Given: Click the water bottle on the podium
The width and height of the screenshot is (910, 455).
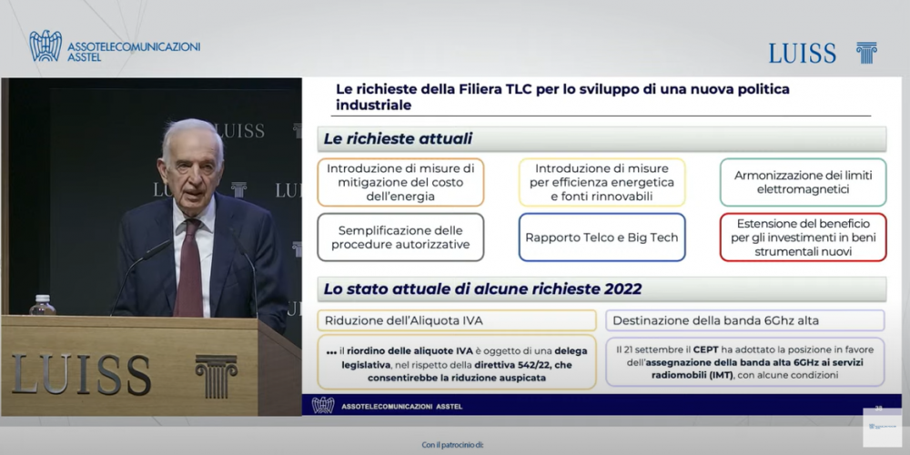Looking at the screenshot, I should point(43,306).
